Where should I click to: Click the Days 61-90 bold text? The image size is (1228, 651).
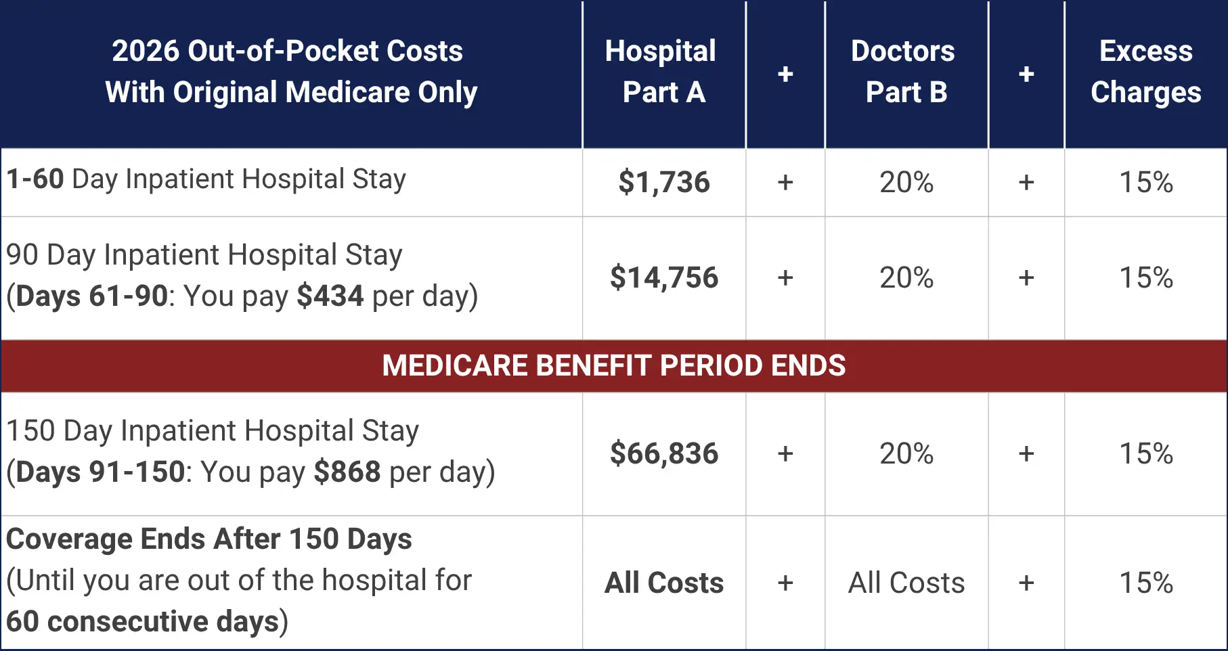pos(91,296)
